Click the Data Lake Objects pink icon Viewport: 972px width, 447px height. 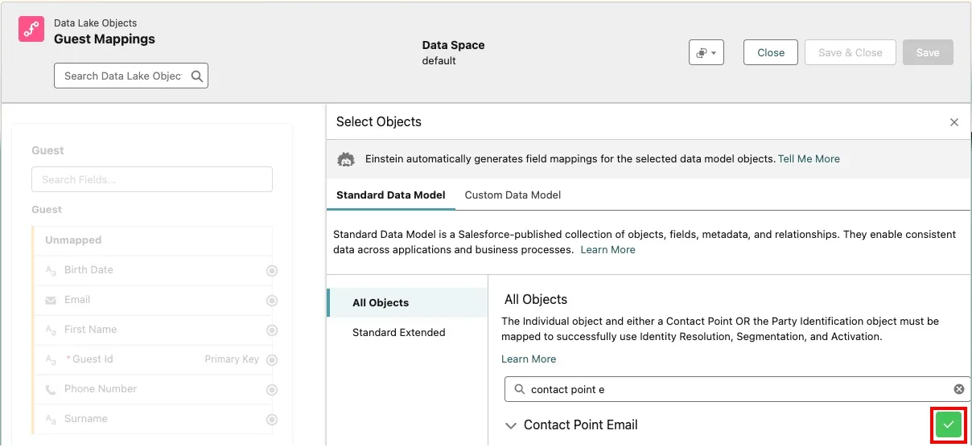[x=31, y=30]
